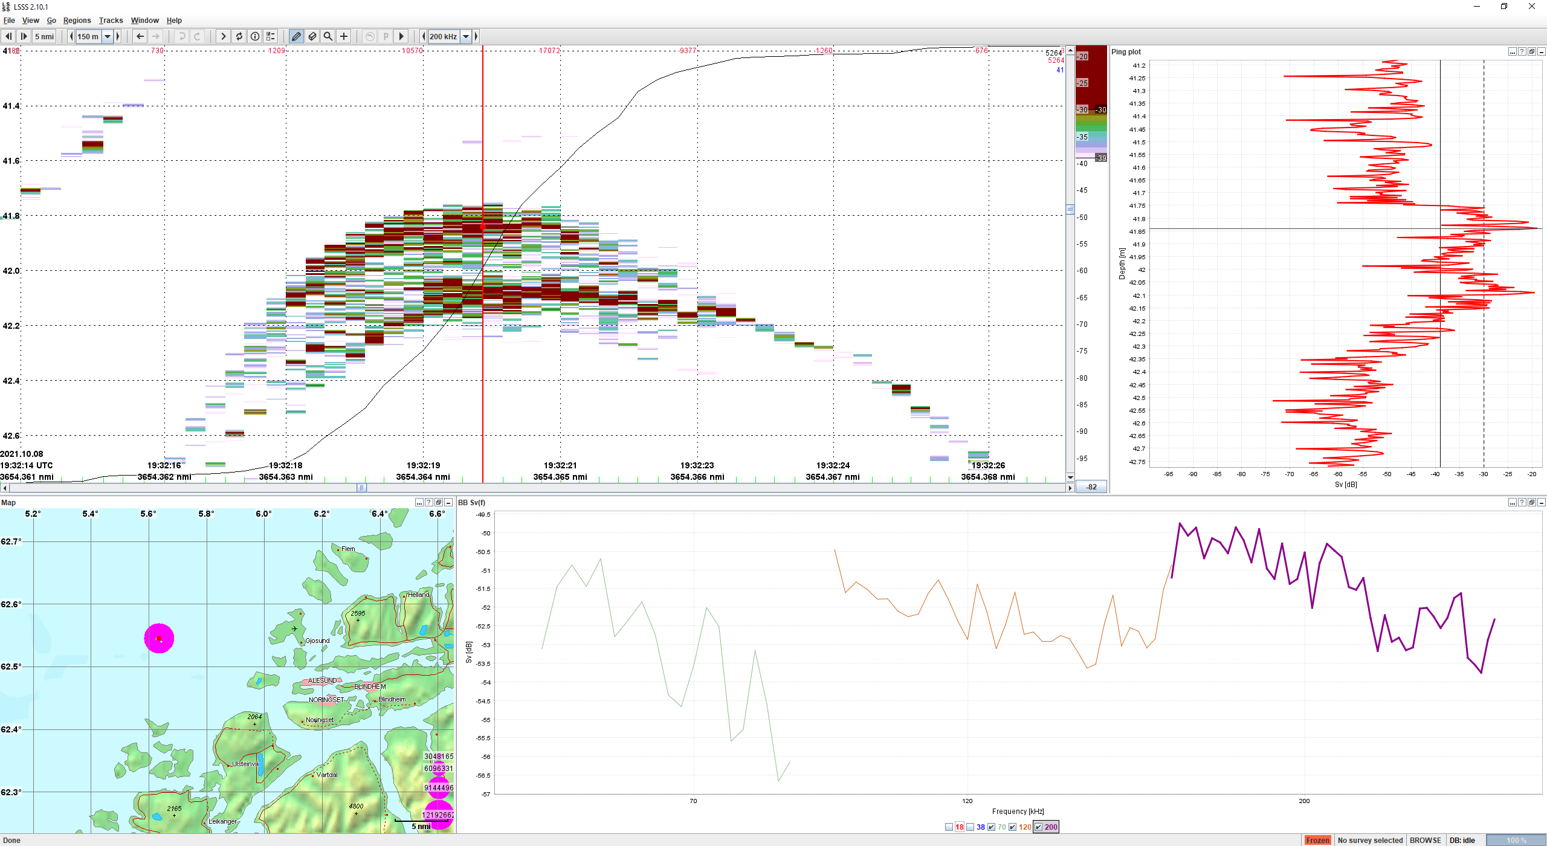Open the Tracks menu

tap(111, 20)
